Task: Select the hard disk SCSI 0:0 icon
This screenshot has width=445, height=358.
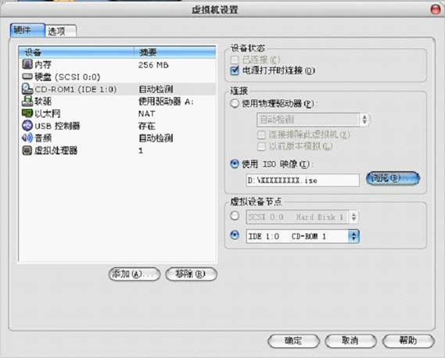Action: pos(27,77)
